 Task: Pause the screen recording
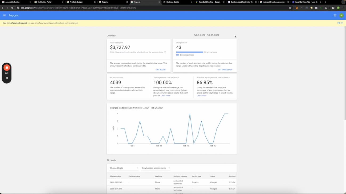(x=7, y=78)
